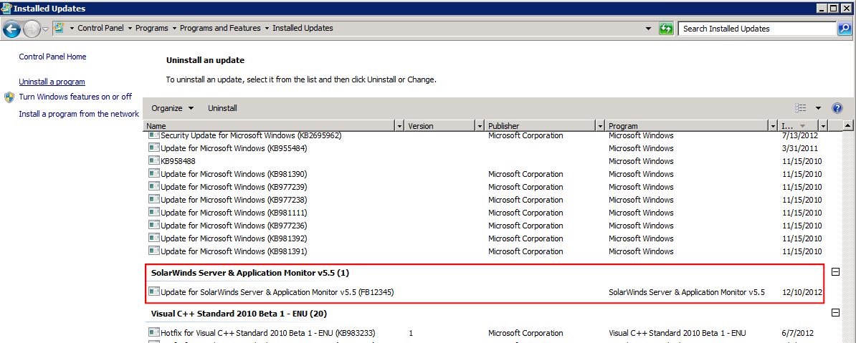Viewport: 856px width, 343px height.
Task: Open Turn Windows features on or off
Action: click(x=75, y=97)
